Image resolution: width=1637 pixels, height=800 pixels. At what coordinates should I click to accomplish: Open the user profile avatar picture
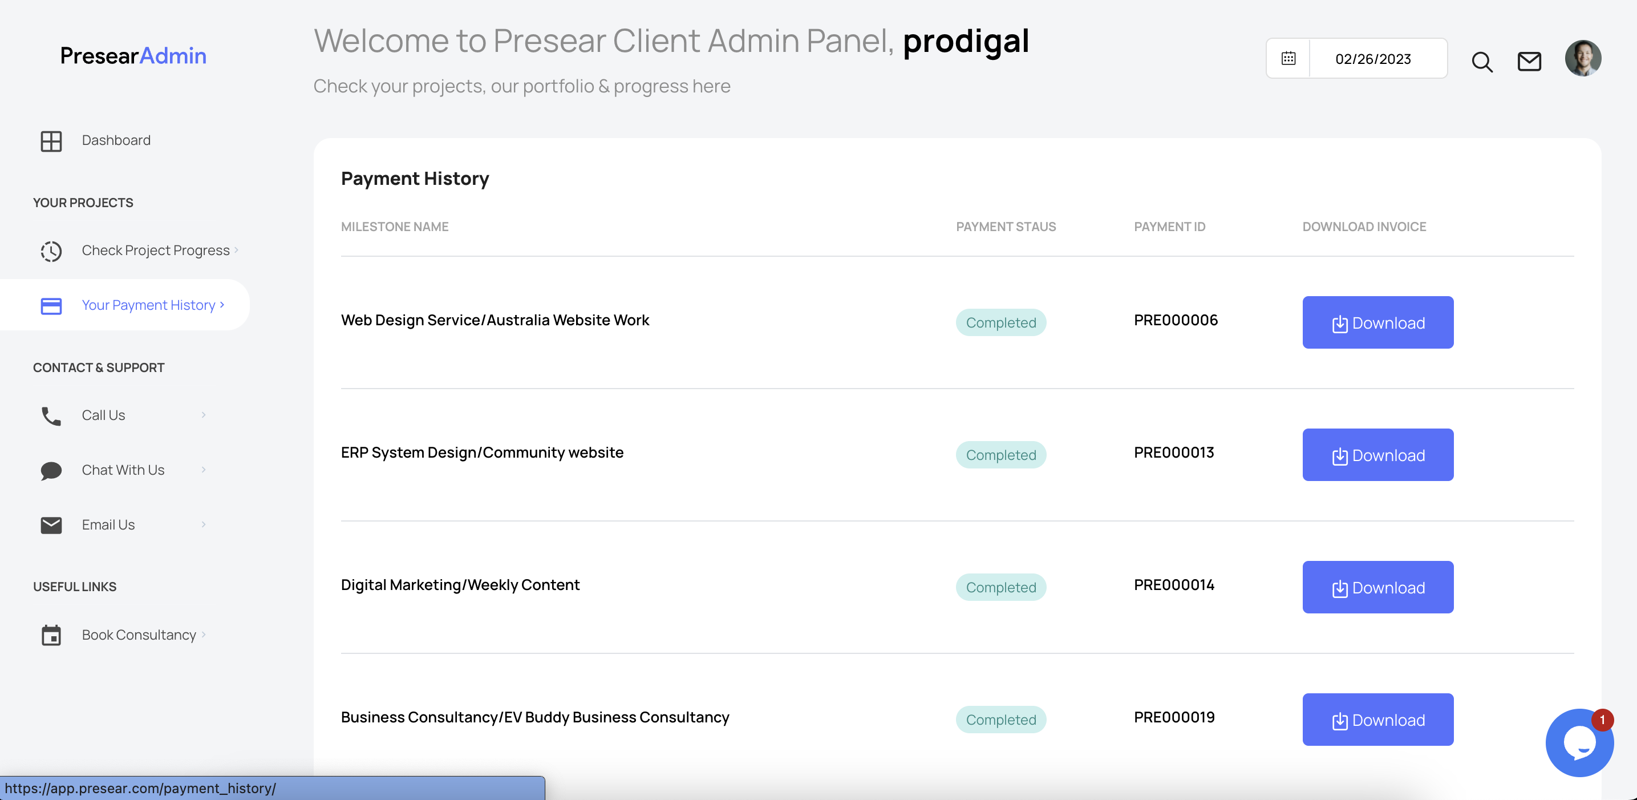tap(1583, 59)
